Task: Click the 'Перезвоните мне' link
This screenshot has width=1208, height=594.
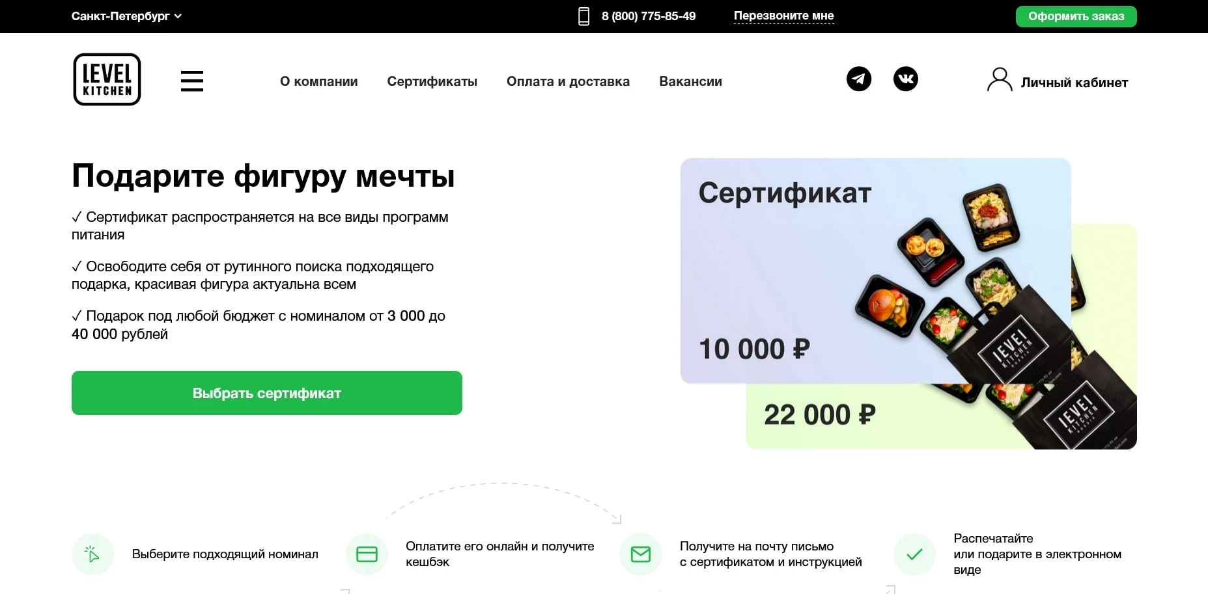Action: [783, 16]
